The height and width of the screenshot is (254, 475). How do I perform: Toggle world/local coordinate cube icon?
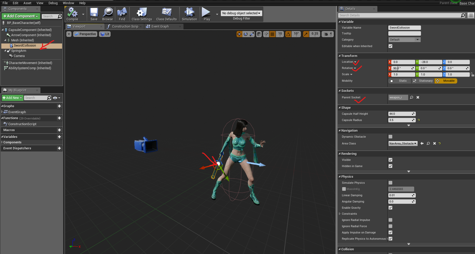259,34
